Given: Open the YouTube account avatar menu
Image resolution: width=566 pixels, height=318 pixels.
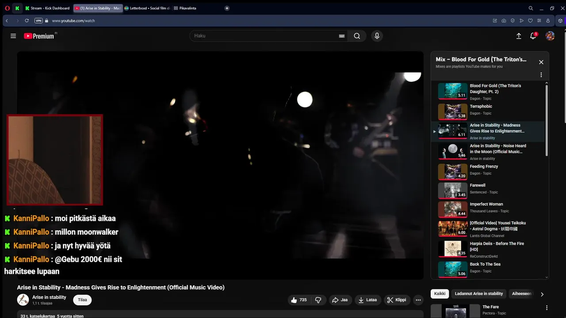Looking at the screenshot, I should click(x=550, y=36).
